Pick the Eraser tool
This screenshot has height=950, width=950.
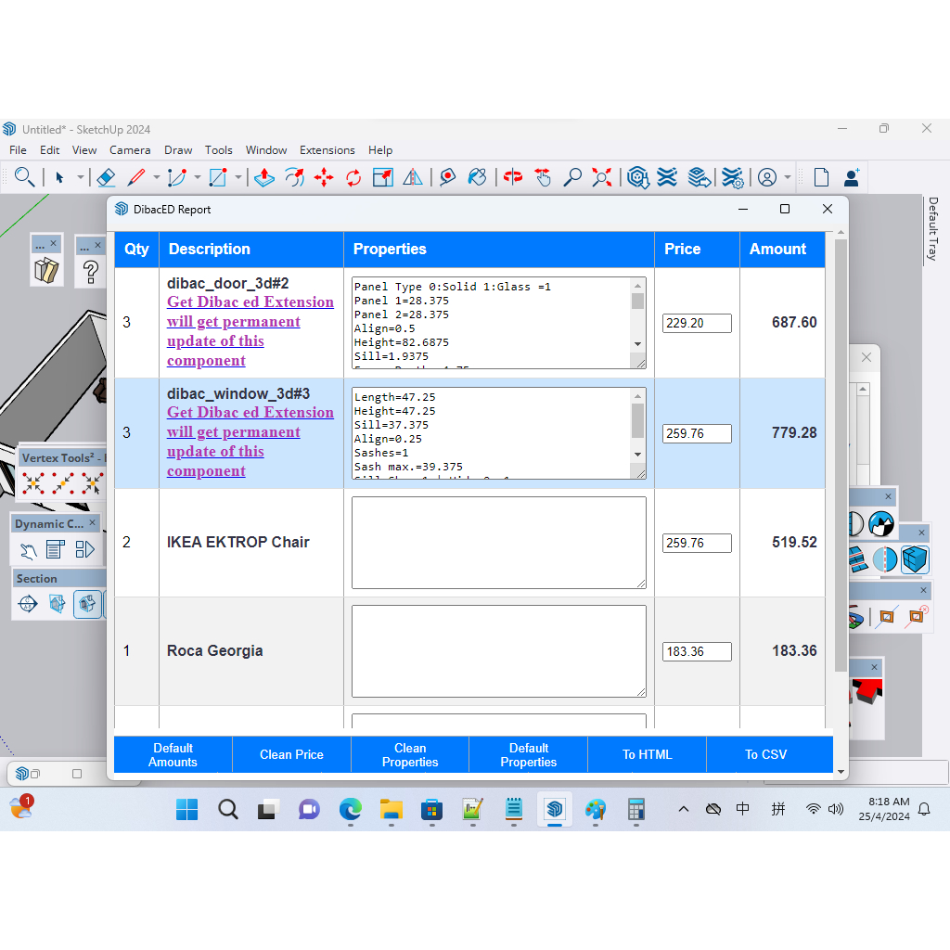[106, 177]
